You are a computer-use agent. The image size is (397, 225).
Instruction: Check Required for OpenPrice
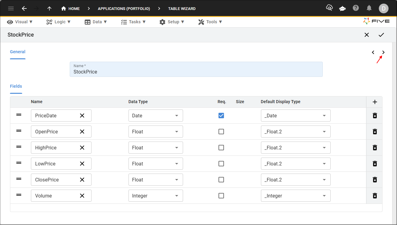click(221, 132)
